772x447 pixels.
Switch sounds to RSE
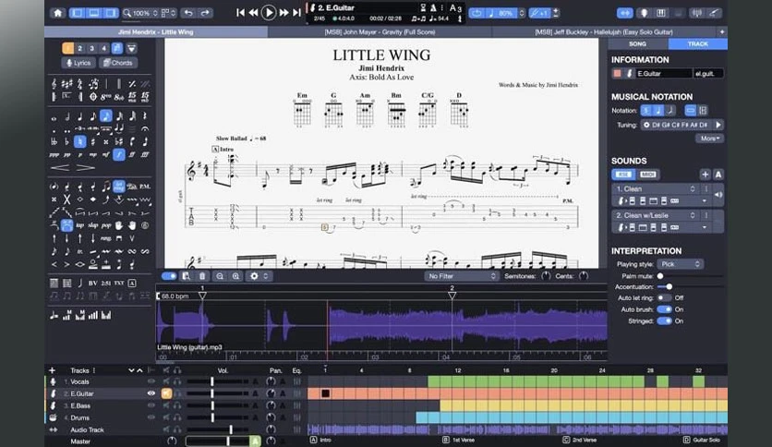(x=624, y=175)
